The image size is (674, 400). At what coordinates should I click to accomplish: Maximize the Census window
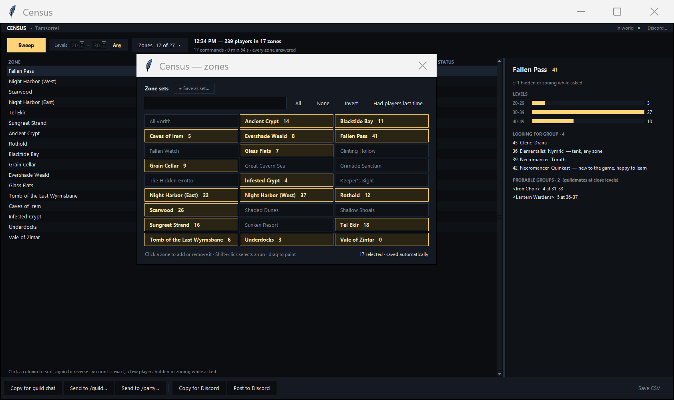click(617, 12)
